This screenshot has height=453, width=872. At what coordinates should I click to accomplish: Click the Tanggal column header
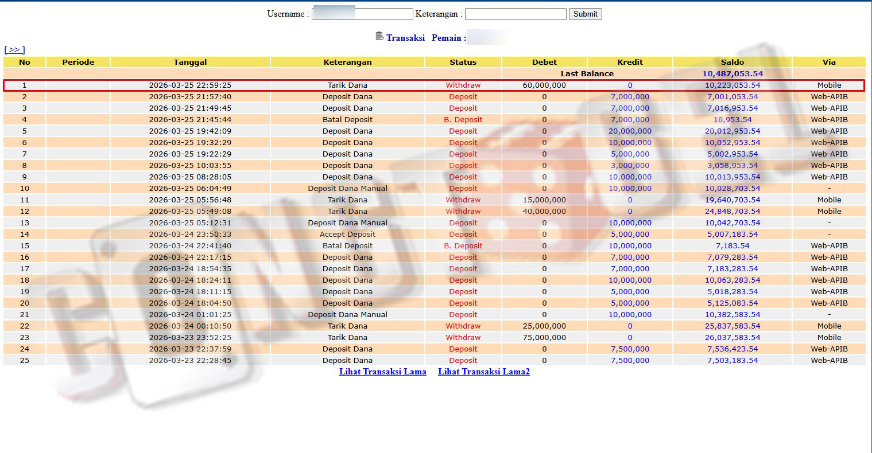pos(190,62)
